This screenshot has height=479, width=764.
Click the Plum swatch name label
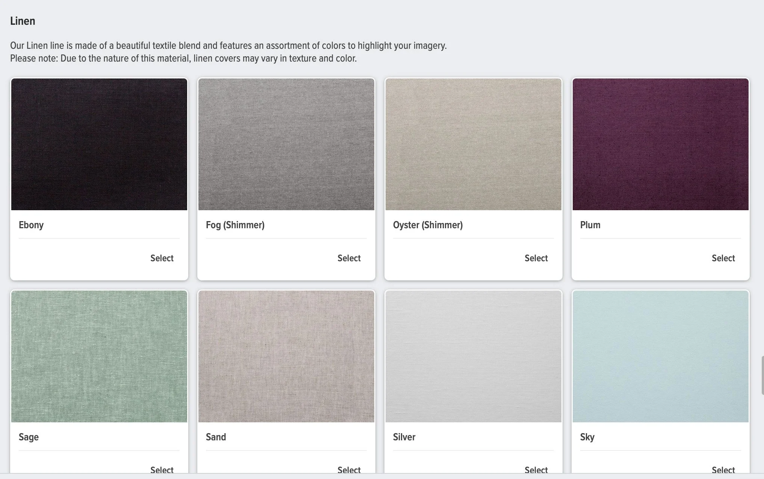590,225
